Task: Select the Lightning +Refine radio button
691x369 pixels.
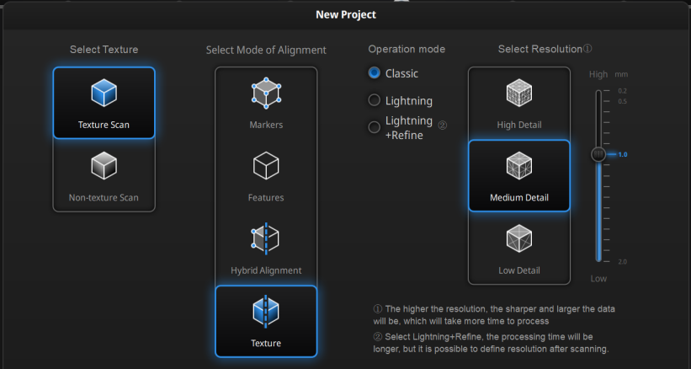Action: point(375,127)
